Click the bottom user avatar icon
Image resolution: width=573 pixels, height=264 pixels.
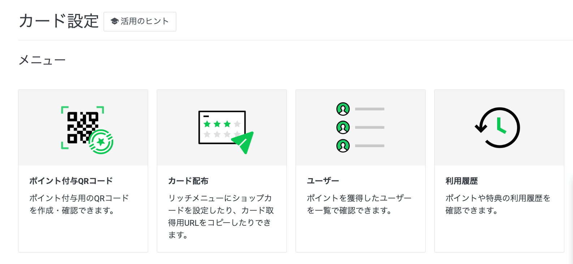coord(343,146)
